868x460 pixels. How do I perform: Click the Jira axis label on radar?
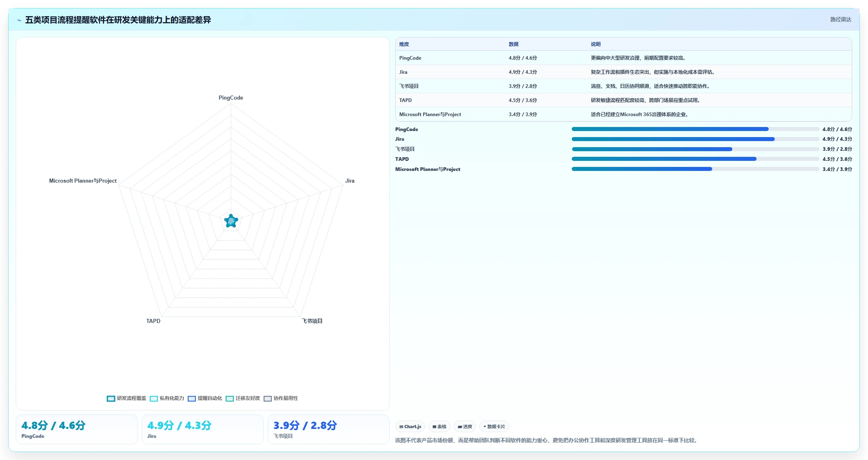(x=350, y=181)
